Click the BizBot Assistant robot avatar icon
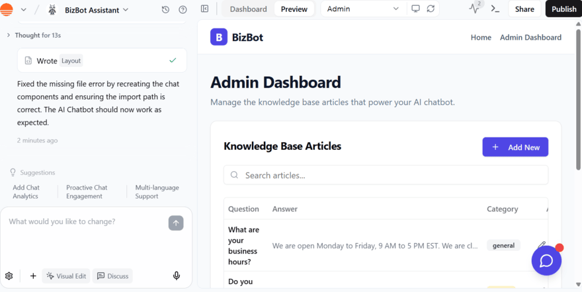The image size is (582, 292). pyautogui.click(x=52, y=10)
